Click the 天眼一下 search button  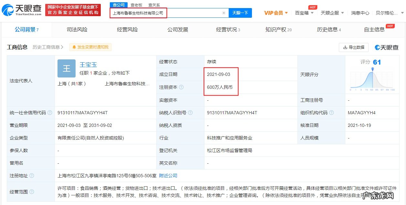point(240,13)
